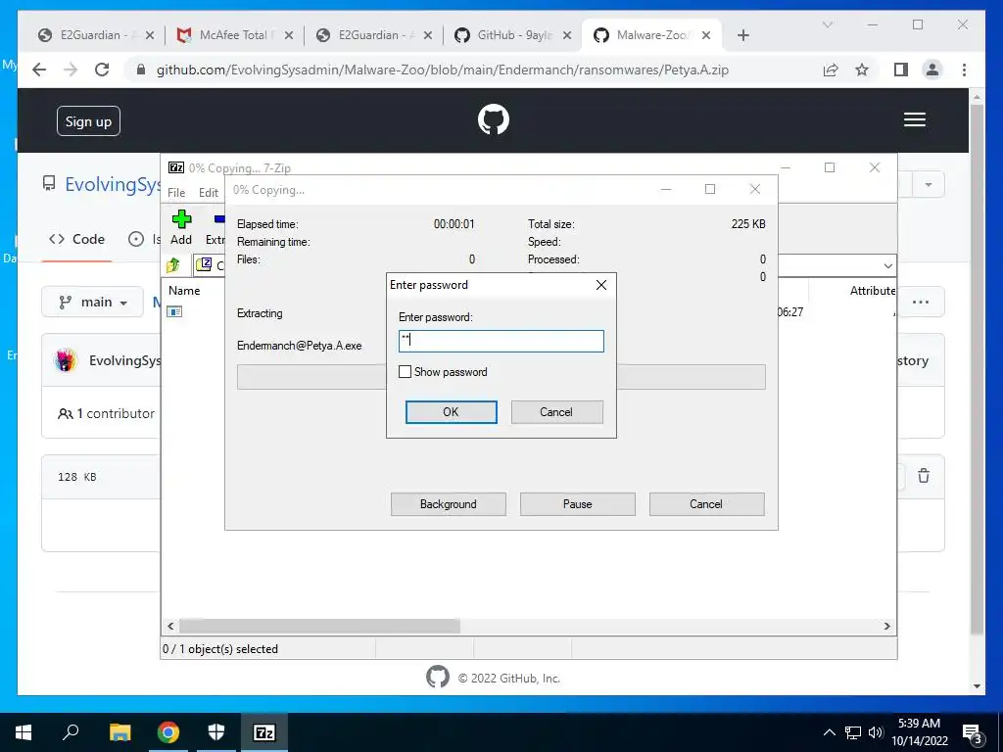The width and height of the screenshot is (1003, 752).
Task: Click the volume icon in system tray
Action: pyautogui.click(x=876, y=732)
